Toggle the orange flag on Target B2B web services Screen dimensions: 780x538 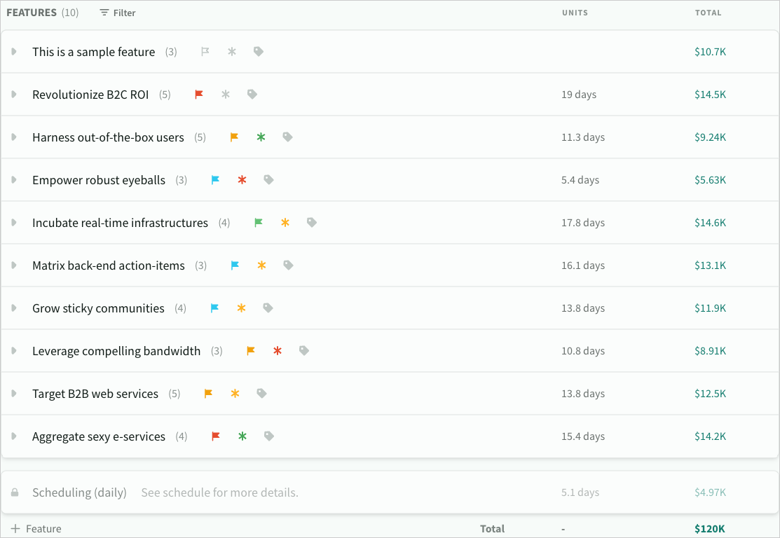(x=207, y=393)
